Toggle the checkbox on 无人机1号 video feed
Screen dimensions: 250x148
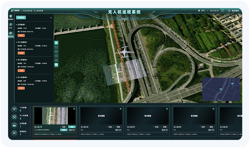(74, 109)
